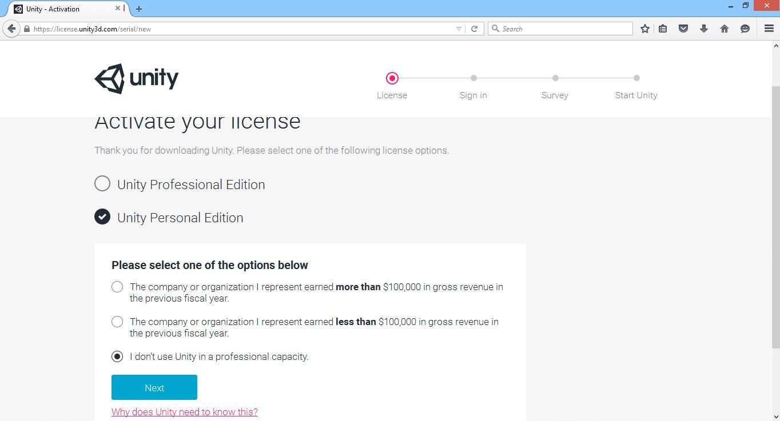
Task: Click the bookmark star icon
Action: point(644,28)
